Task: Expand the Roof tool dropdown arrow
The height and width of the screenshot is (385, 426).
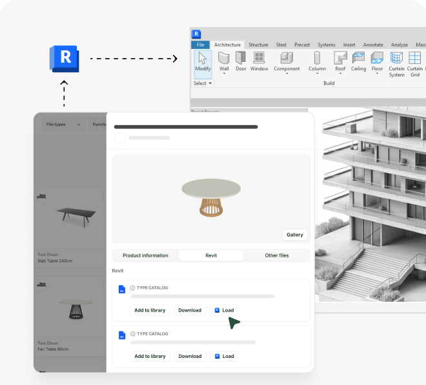Action: (x=340, y=74)
